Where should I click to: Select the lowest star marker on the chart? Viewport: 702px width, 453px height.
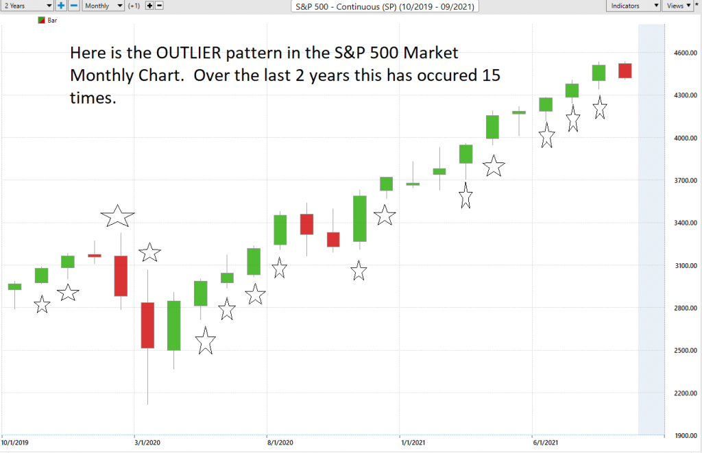[206, 341]
